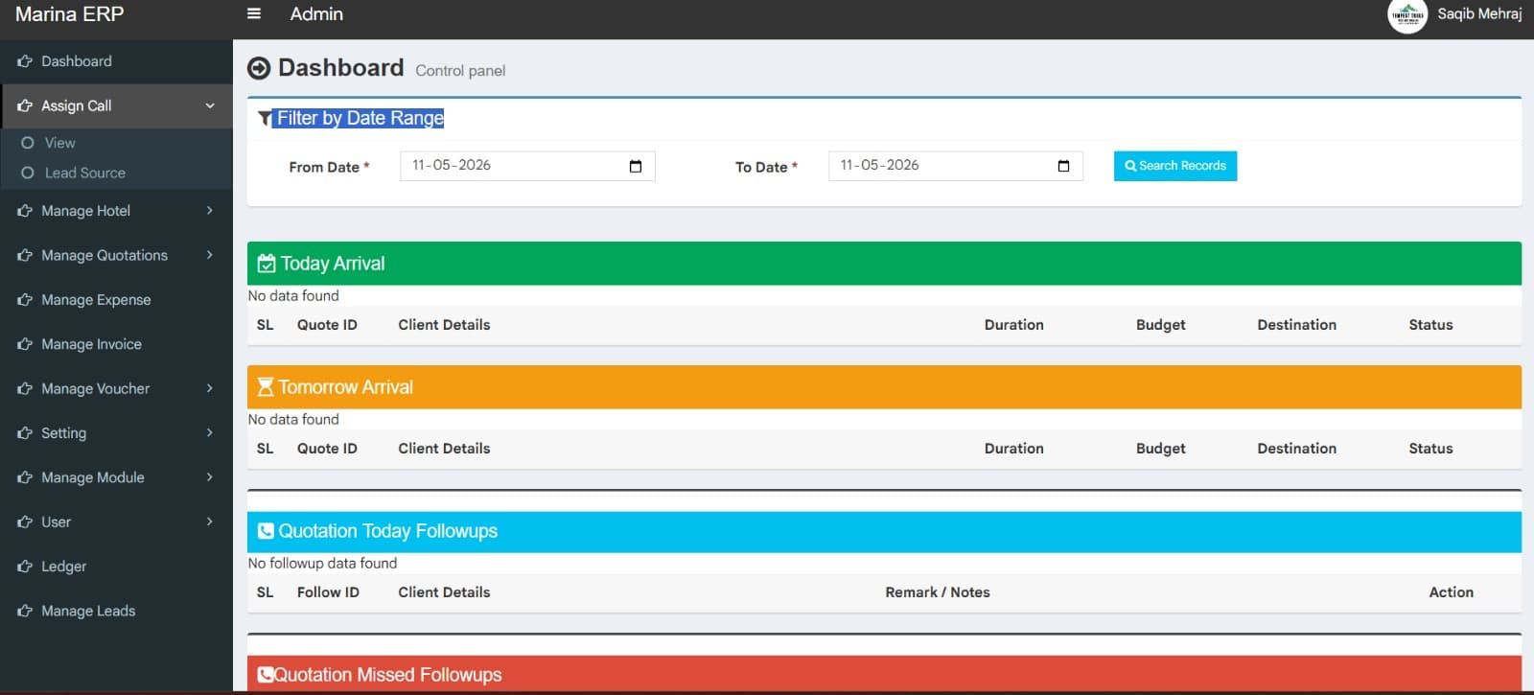Click the Tomorrow Arrival orange header
Viewport: 1534px width, 695px height.
[884, 387]
